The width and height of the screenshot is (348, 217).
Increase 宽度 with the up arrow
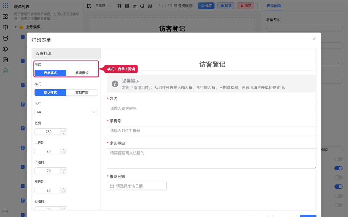point(64,130)
